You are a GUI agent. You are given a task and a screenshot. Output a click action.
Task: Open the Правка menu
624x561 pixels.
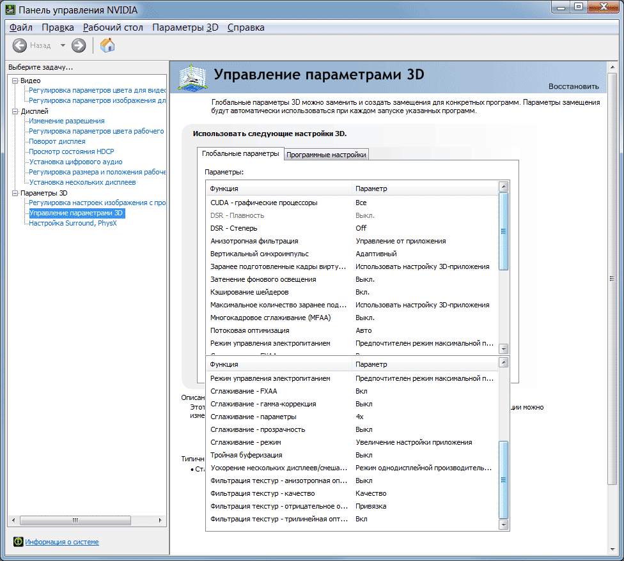58,27
